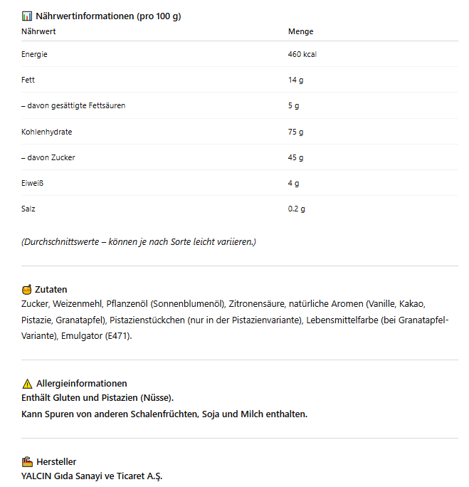Screen dimensions: 469x487
Task: Click the Zutaten section heading
Action: [x=51, y=290]
